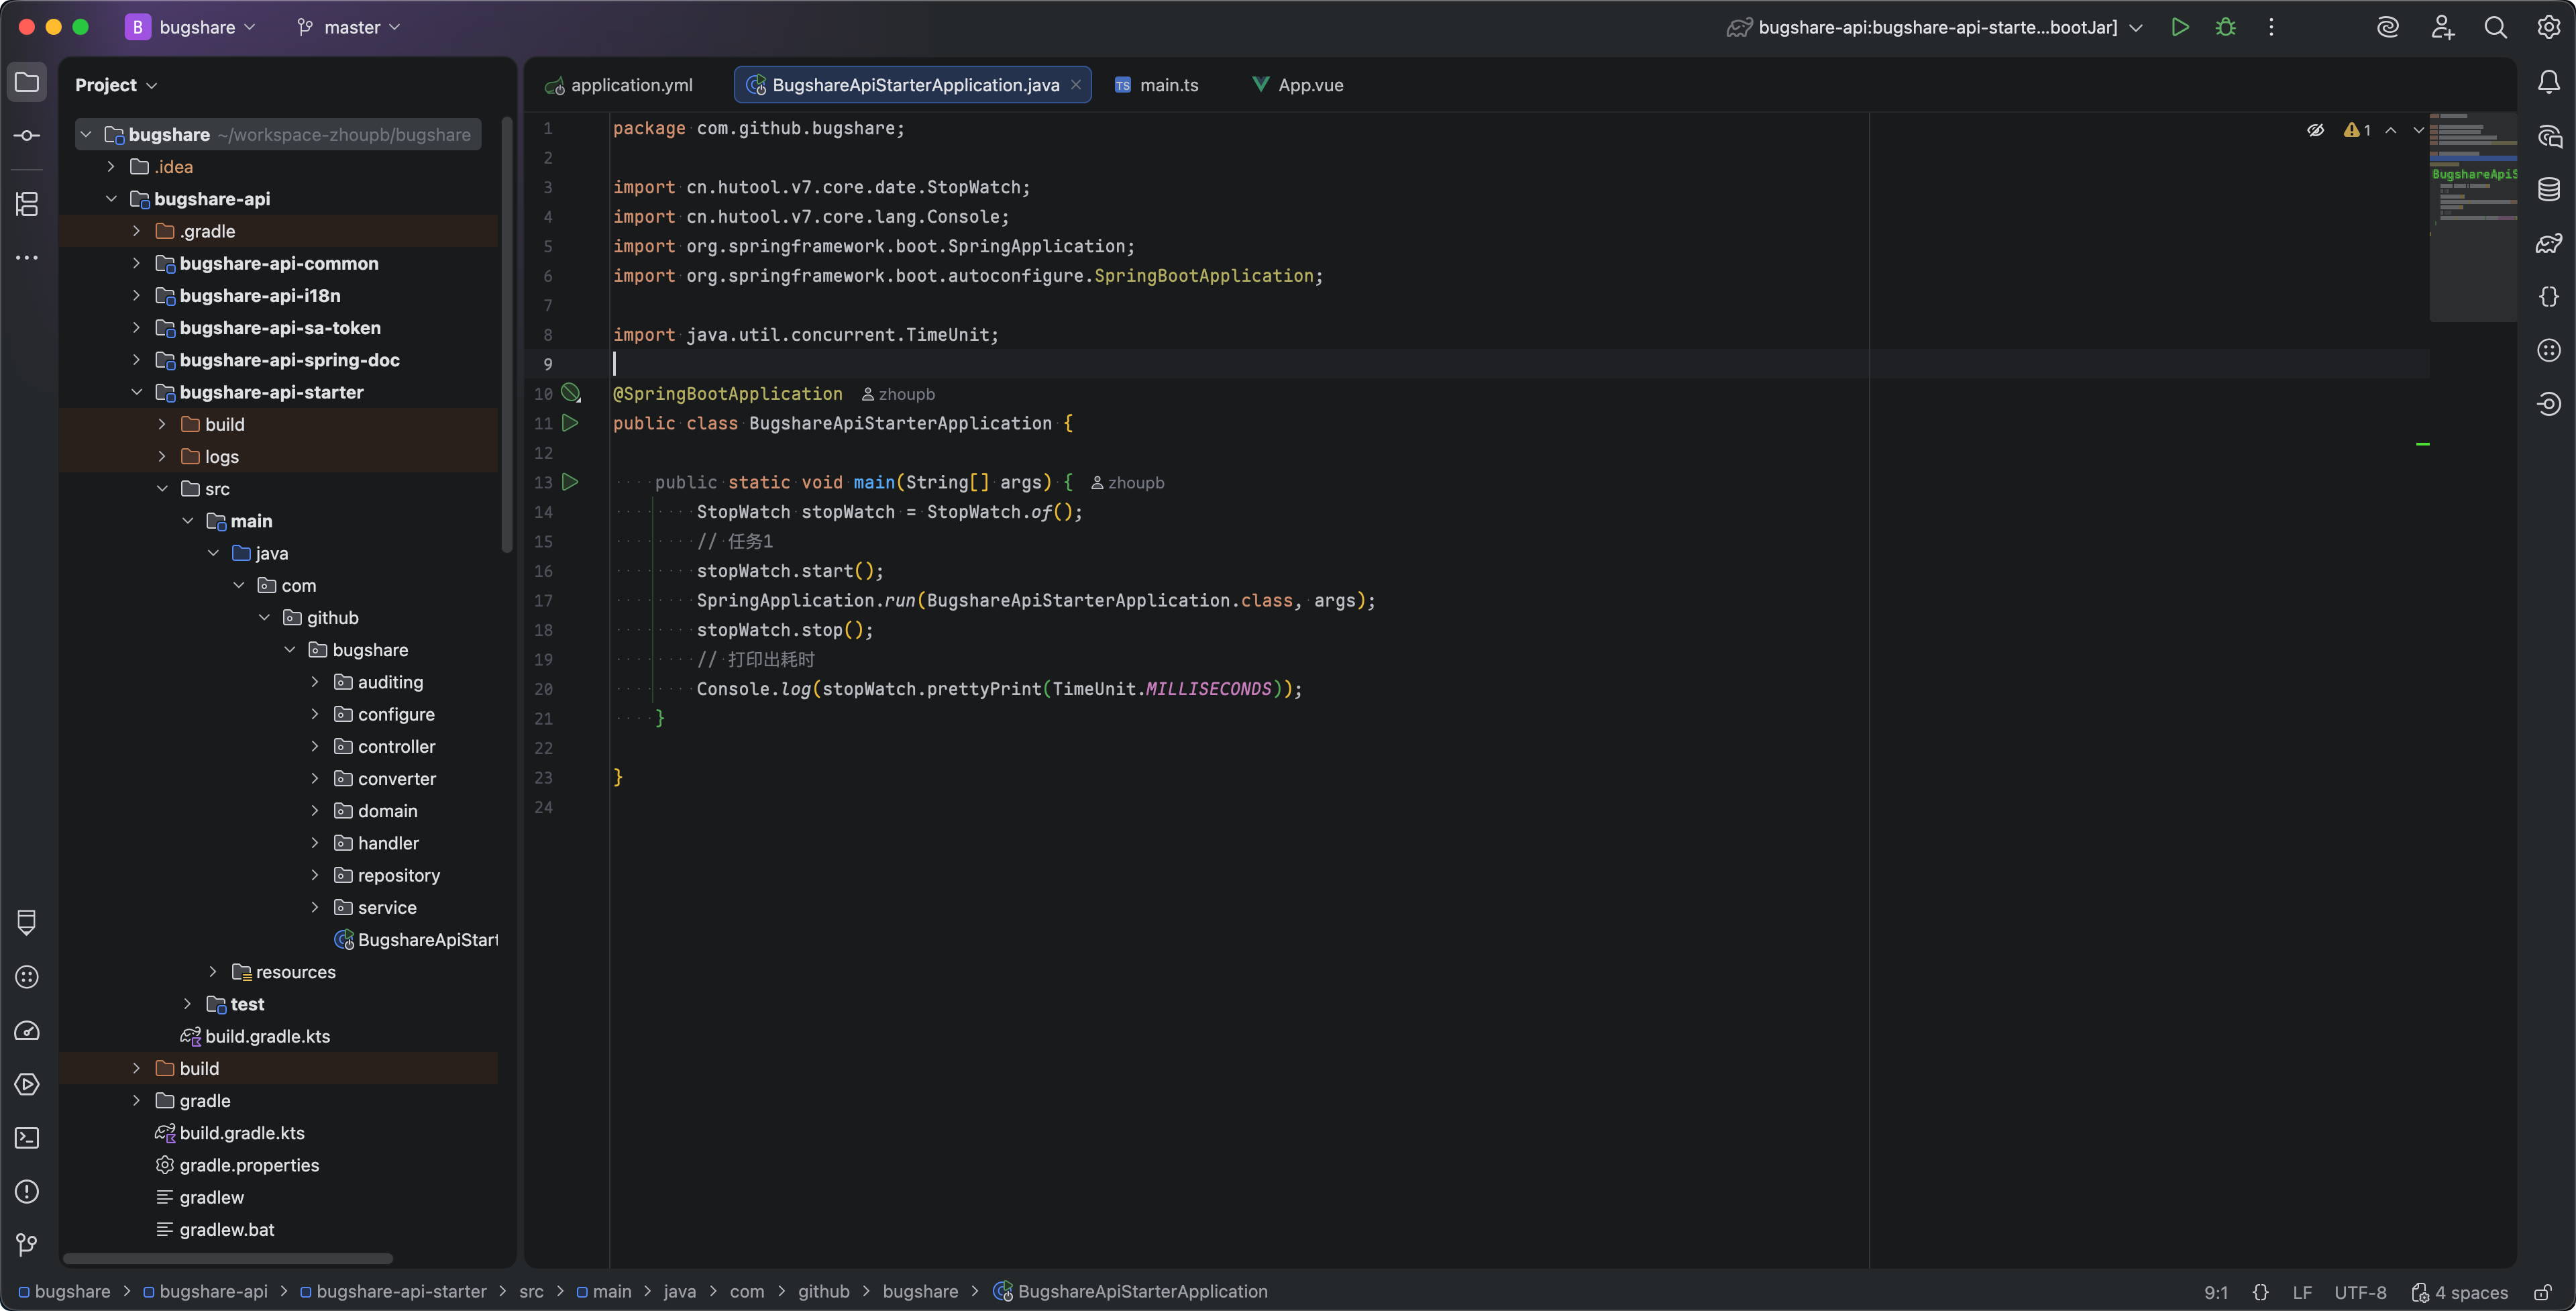Open the Notifications bell panel

(2548, 82)
